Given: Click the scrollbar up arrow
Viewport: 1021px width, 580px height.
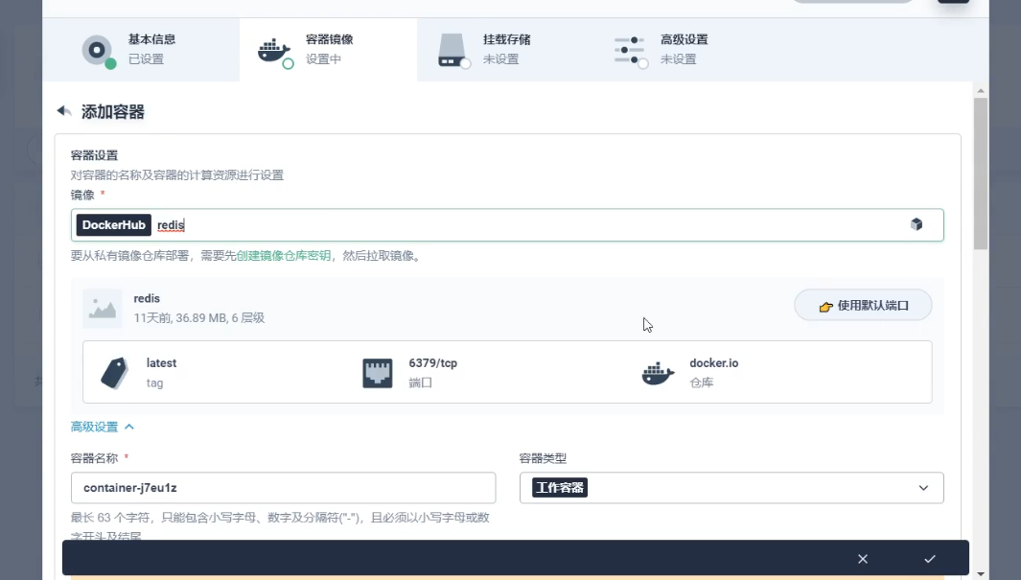Looking at the screenshot, I should [x=981, y=90].
